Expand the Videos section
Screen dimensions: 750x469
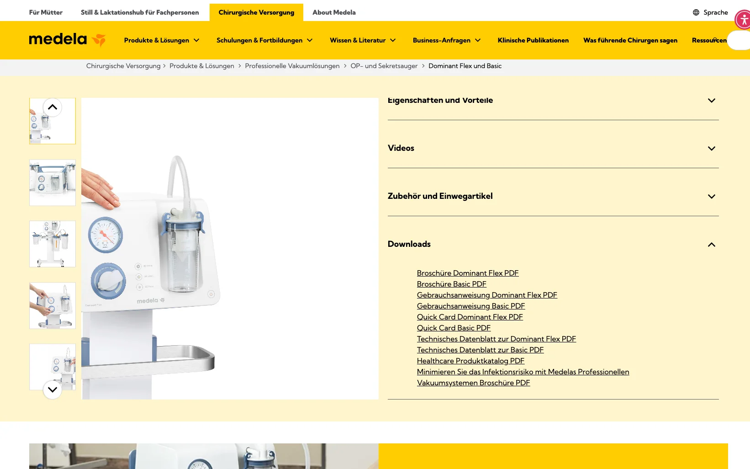(553, 148)
